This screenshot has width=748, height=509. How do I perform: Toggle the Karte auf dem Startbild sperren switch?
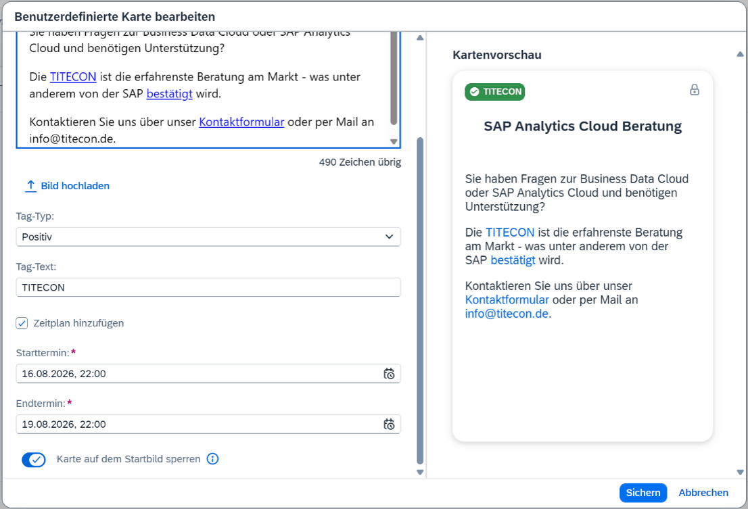tap(33, 460)
